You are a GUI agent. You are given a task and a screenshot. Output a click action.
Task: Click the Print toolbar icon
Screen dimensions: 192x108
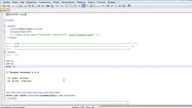(x=20, y=6)
